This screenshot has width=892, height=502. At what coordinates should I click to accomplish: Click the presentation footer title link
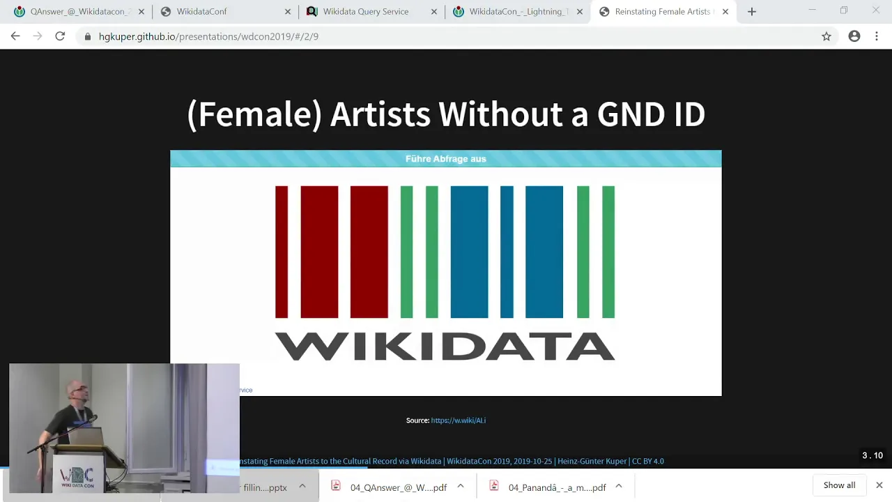coord(452,461)
